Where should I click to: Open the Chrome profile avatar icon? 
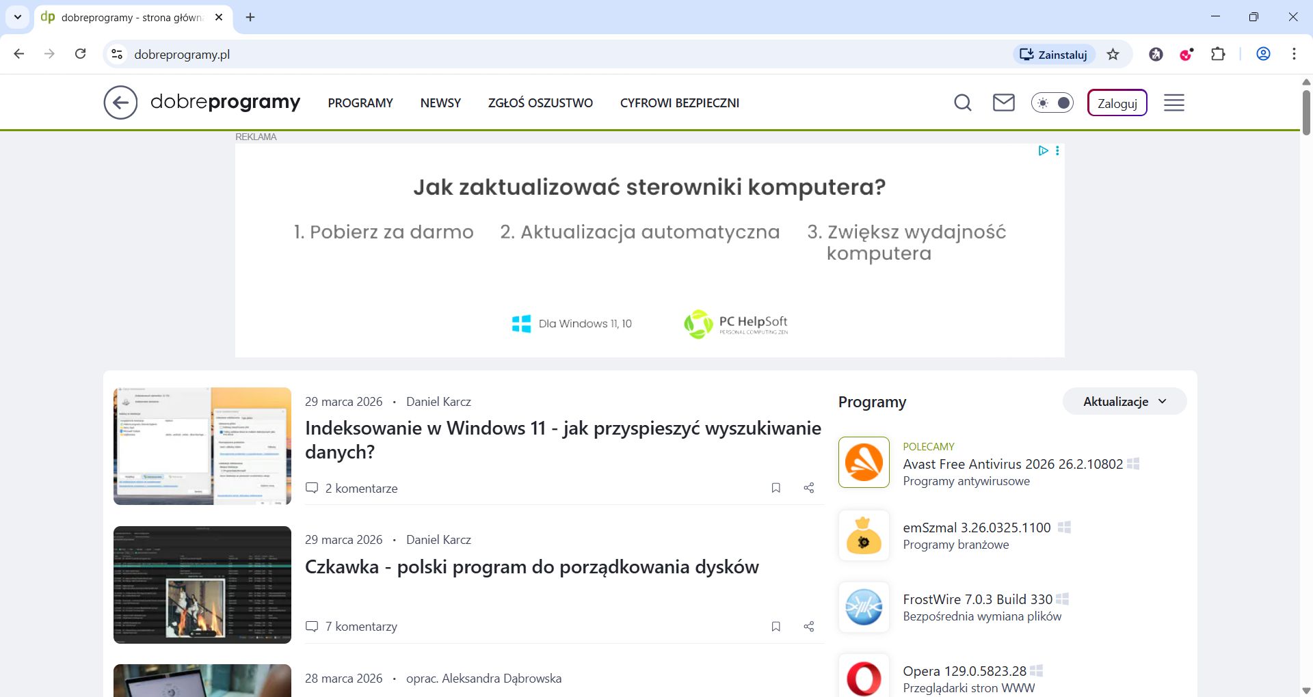click(x=1264, y=54)
